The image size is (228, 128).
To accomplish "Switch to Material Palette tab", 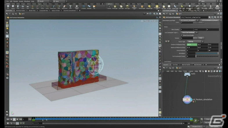I will pos(186,65).
